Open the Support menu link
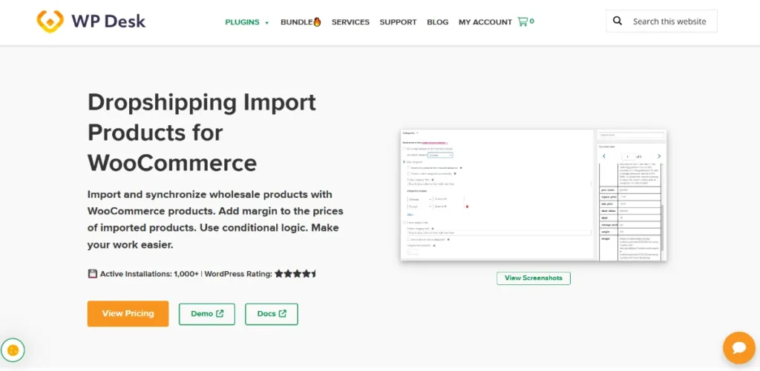760x371 pixels. tap(398, 22)
